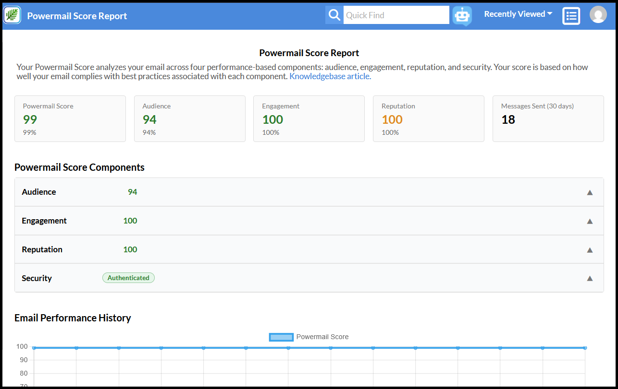Select the Messages Sent summary card
Image resolution: width=618 pixels, height=389 pixels.
(548, 119)
